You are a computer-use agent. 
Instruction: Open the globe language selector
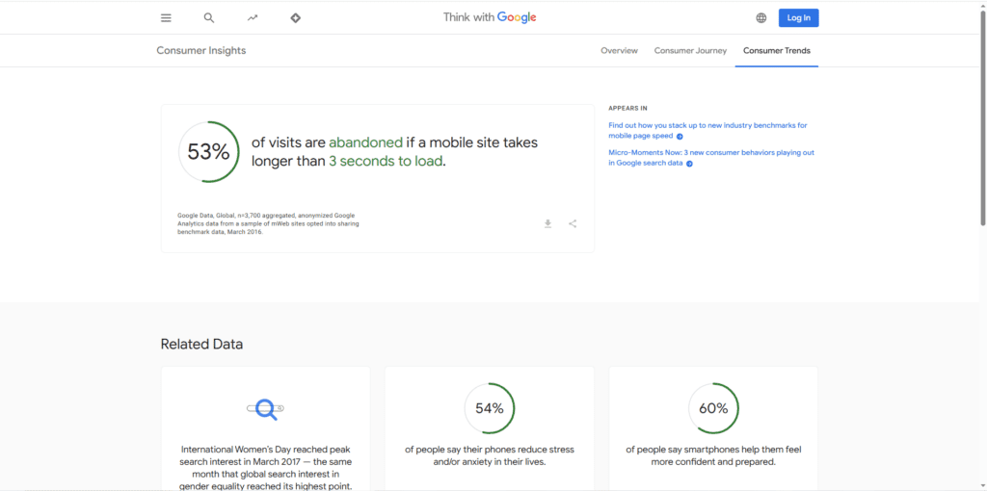click(761, 17)
